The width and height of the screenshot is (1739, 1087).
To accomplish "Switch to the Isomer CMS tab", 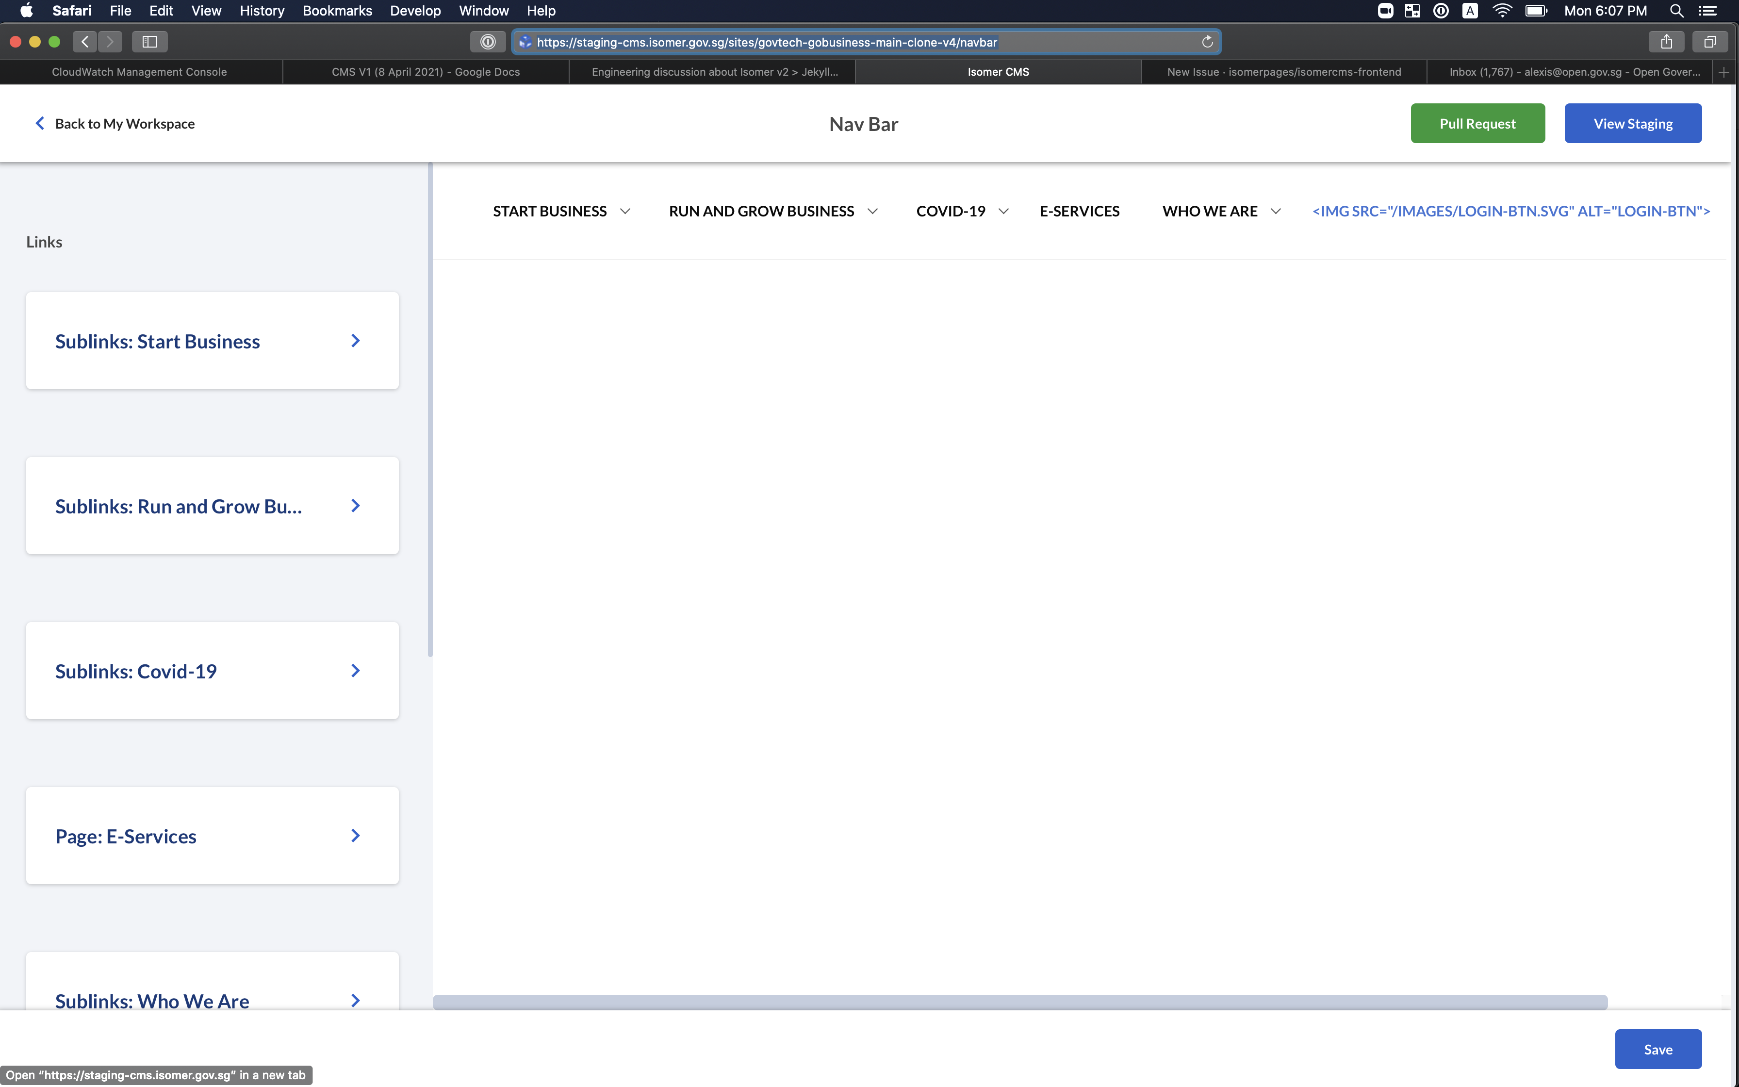I will click(998, 71).
